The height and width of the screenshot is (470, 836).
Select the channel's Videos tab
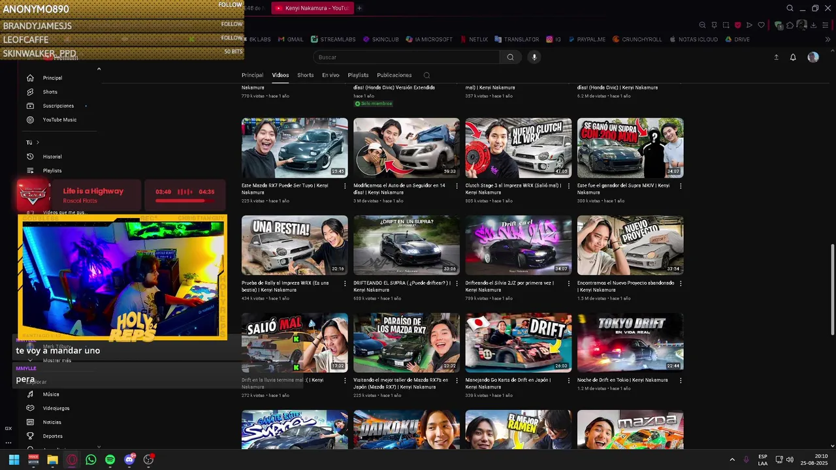[x=280, y=75]
